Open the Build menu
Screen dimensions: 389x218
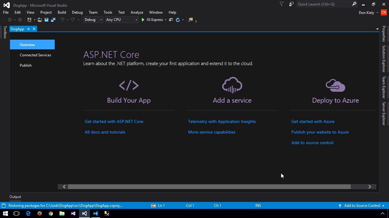(x=62, y=12)
